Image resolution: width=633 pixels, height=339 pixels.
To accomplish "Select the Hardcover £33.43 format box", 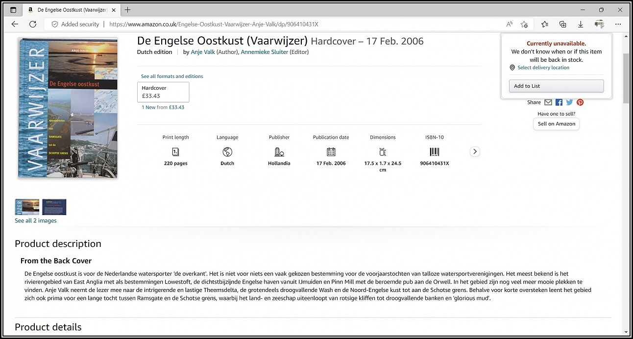I will click(163, 92).
